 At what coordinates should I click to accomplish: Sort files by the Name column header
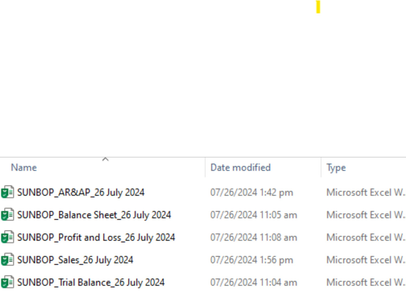click(24, 167)
